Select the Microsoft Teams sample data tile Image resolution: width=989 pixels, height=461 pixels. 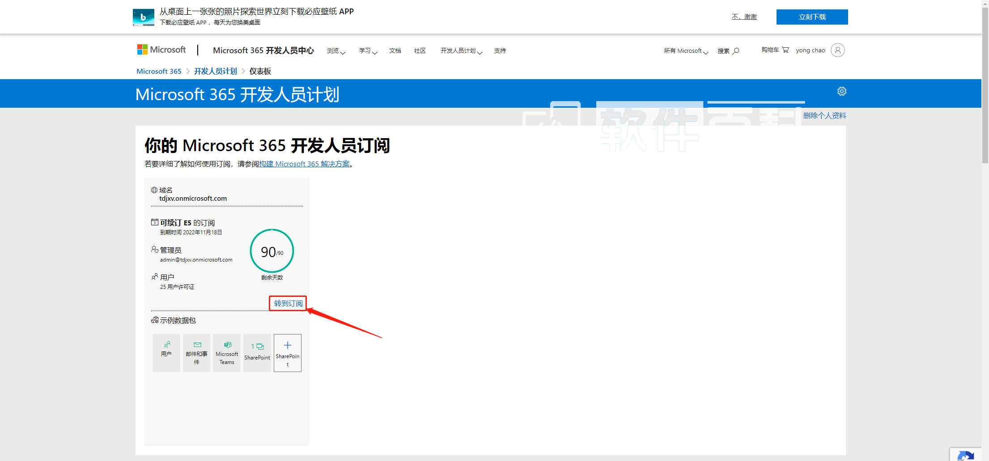[x=227, y=353]
